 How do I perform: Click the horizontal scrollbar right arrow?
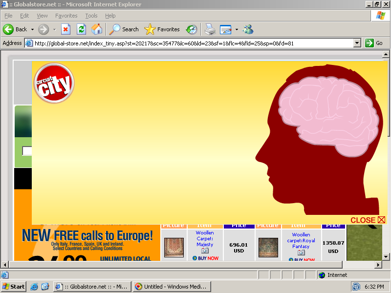(x=378, y=265)
